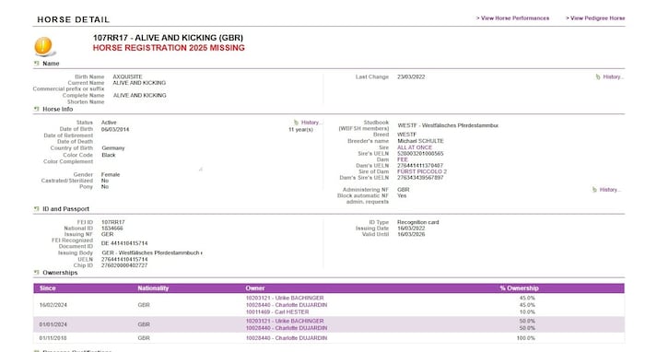Open View Pedigree Horse link
The width and height of the screenshot is (645, 352).
coord(595,18)
